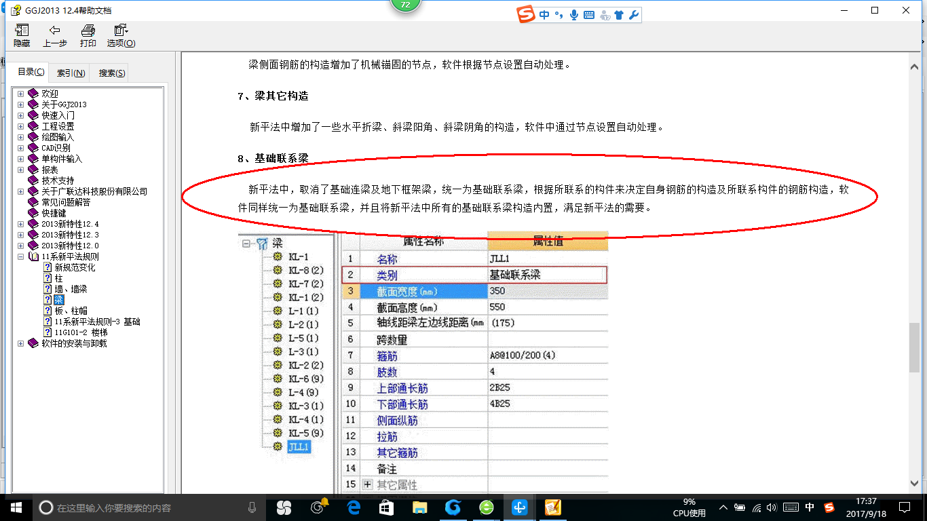Open topic 11系新平法规则-3 基础
The width and height of the screenshot is (927, 521).
(x=98, y=322)
